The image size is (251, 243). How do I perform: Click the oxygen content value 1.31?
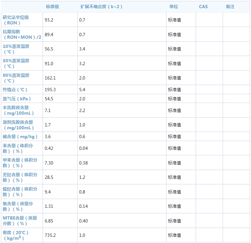(x=49, y=206)
